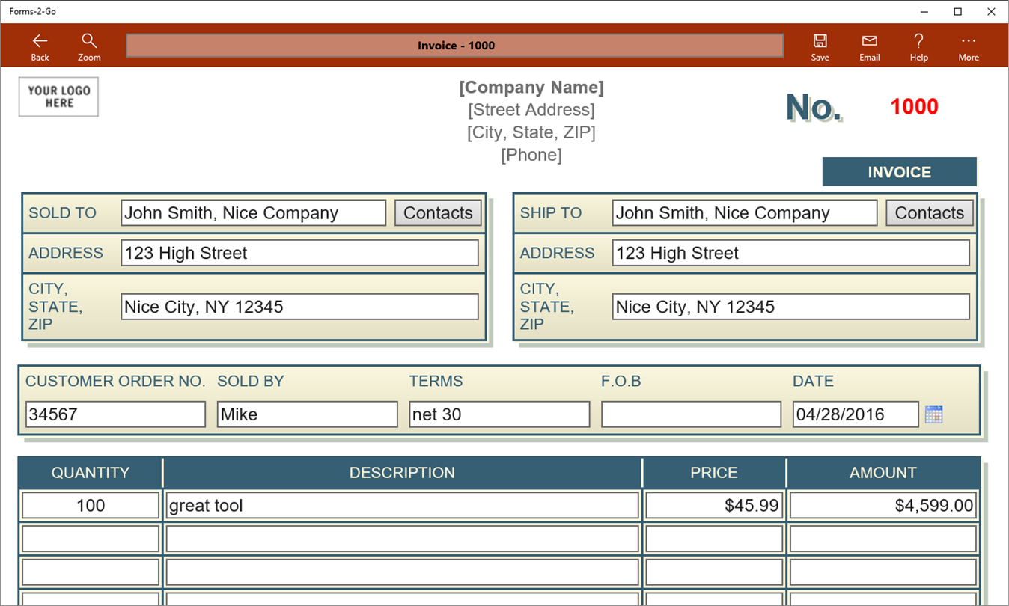Open Help with the question mark icon
Screen dimensions: 1009x606
click(919, 46)
